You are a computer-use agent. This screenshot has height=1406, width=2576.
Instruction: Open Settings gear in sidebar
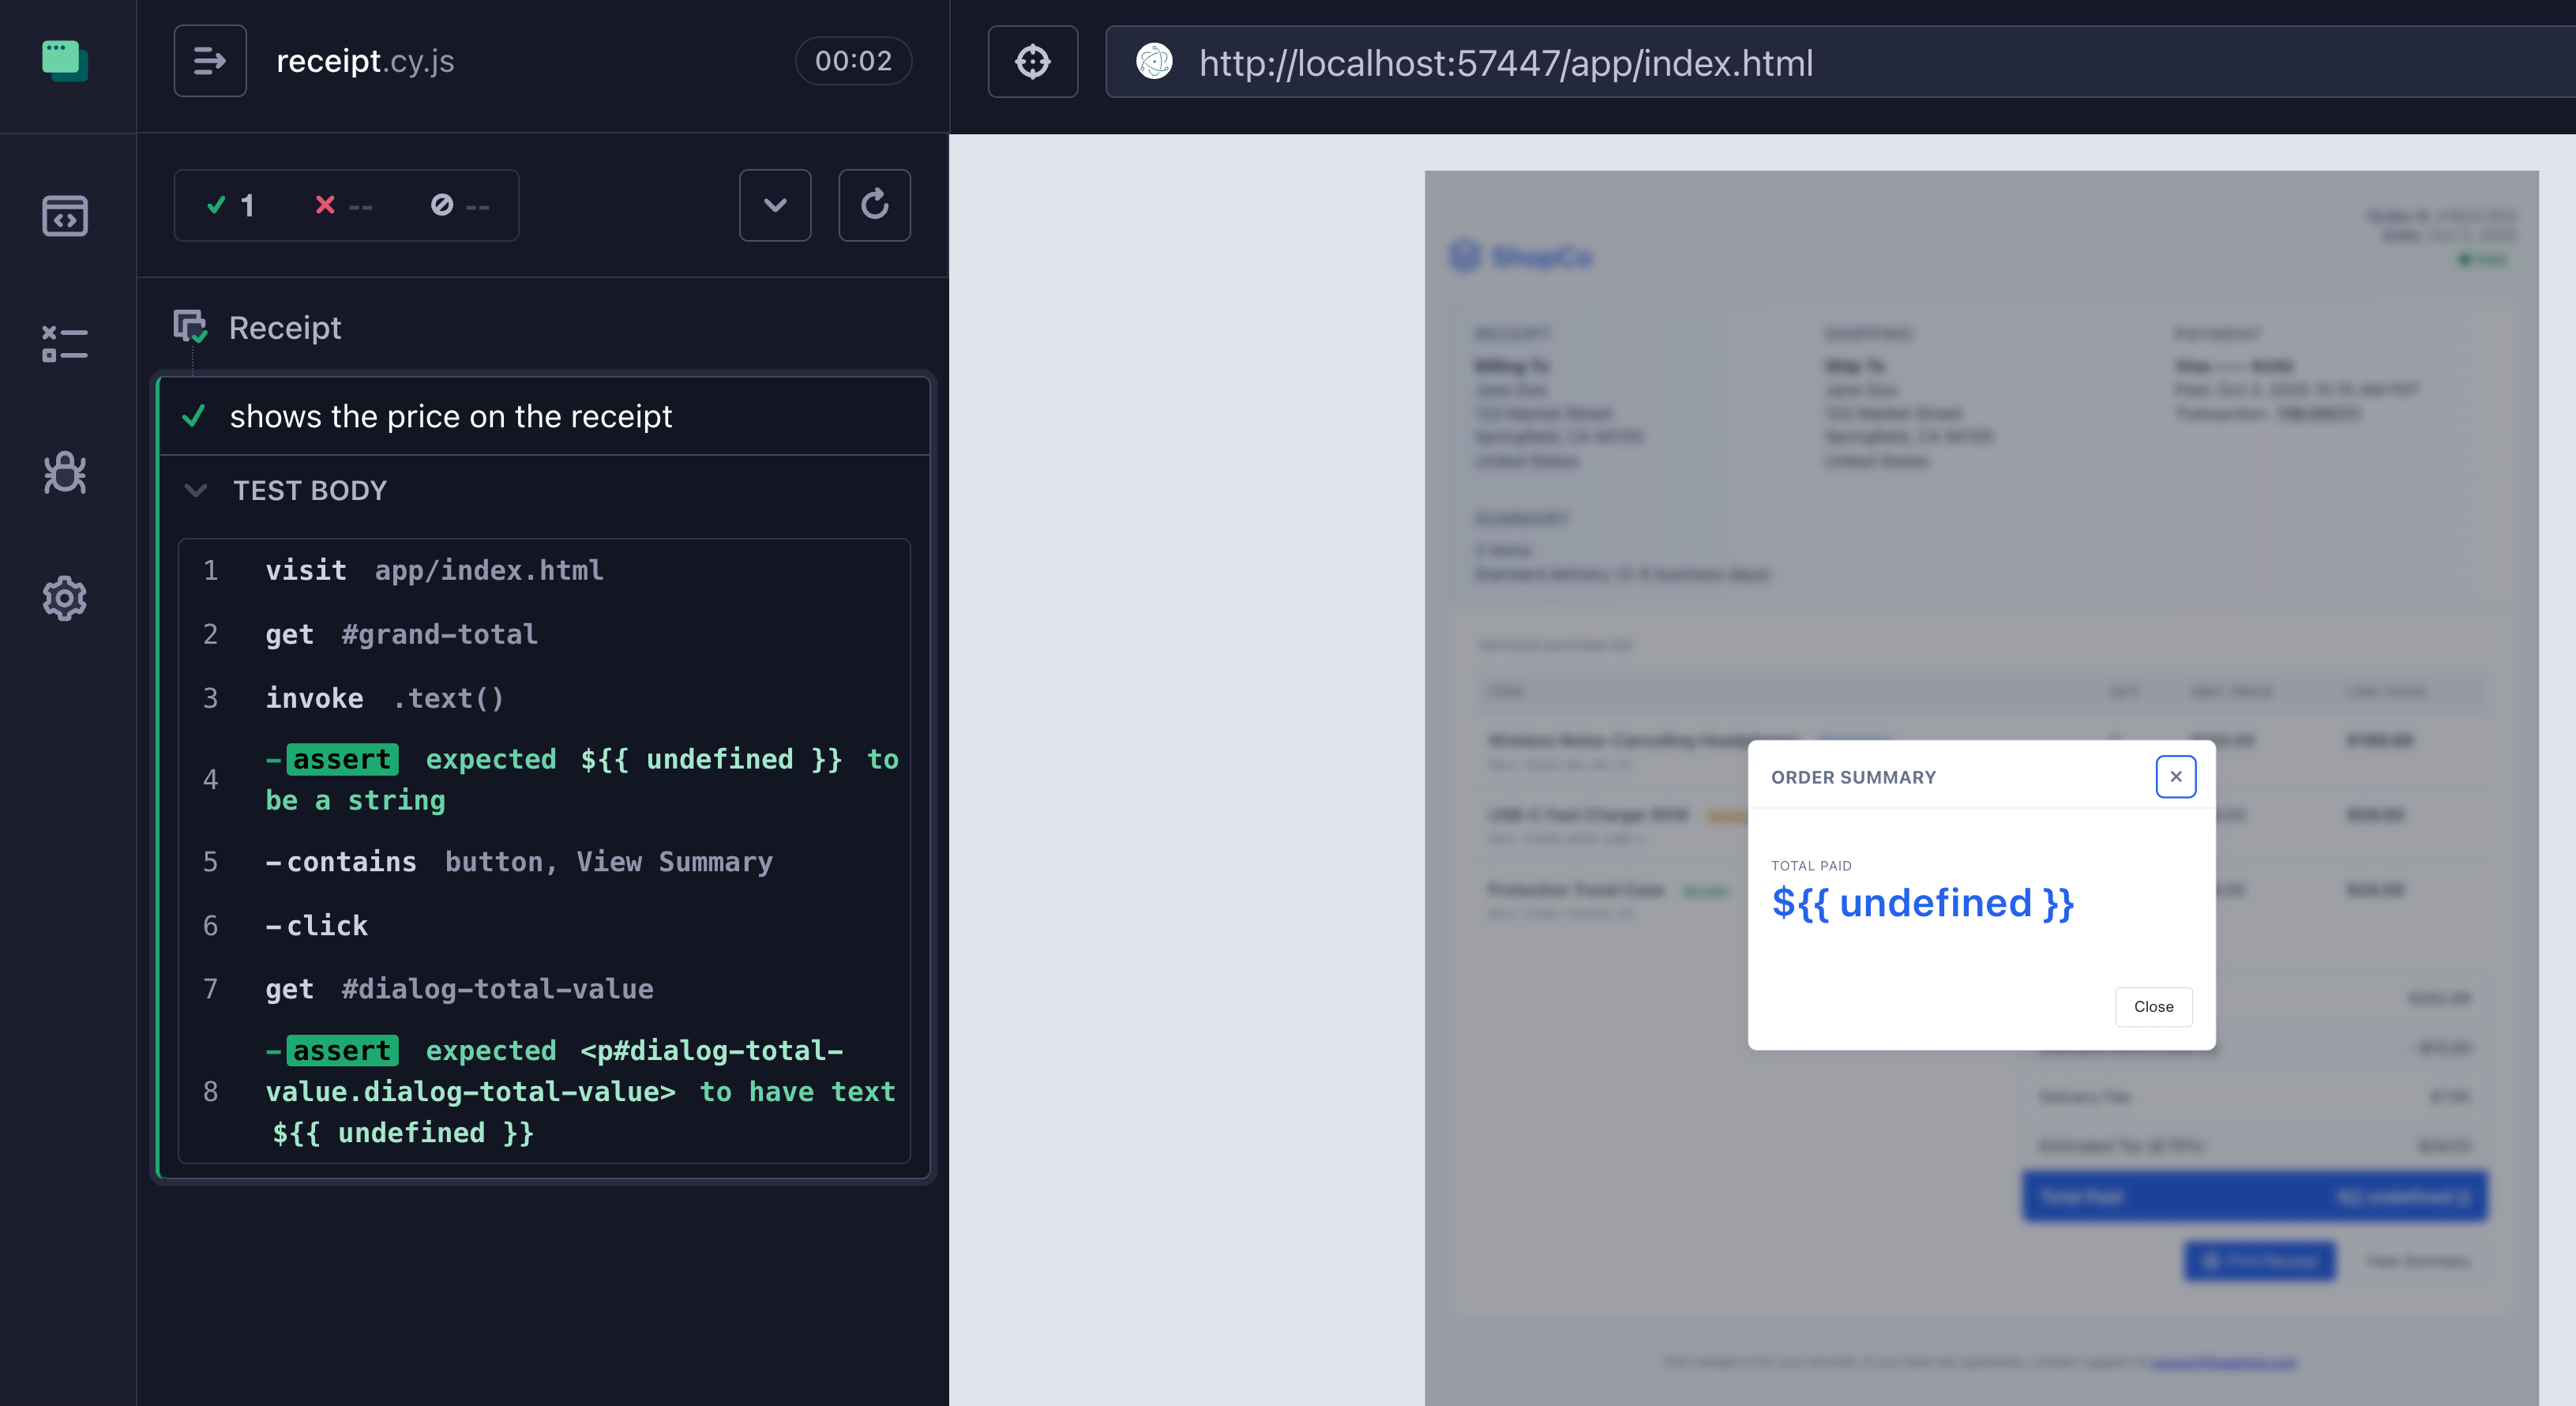65,598
